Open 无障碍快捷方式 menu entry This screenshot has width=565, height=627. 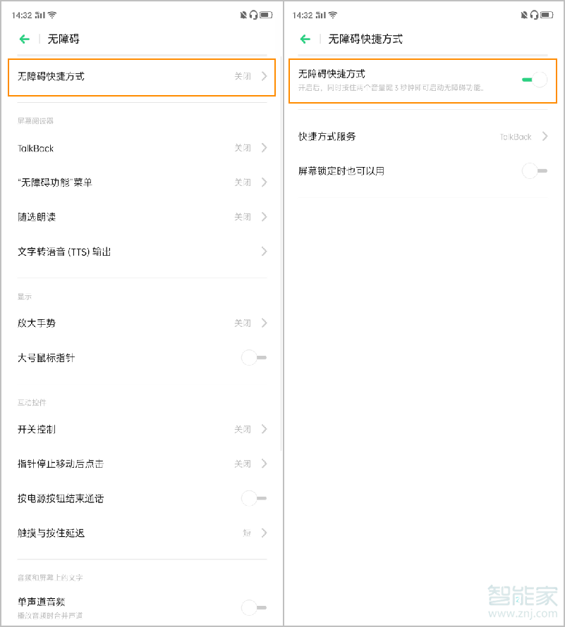(x=141, y=76)
